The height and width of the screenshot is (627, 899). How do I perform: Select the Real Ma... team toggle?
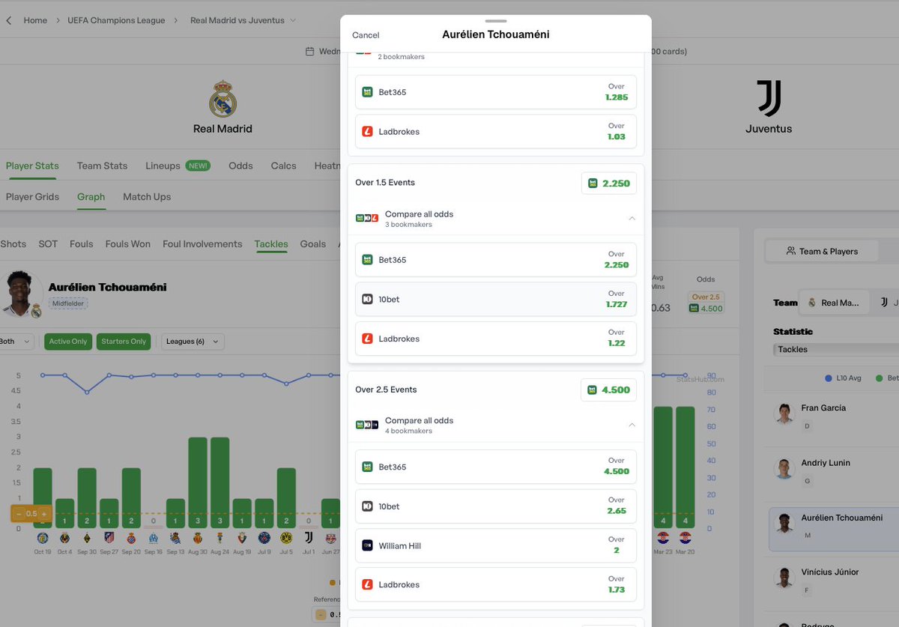833,303
